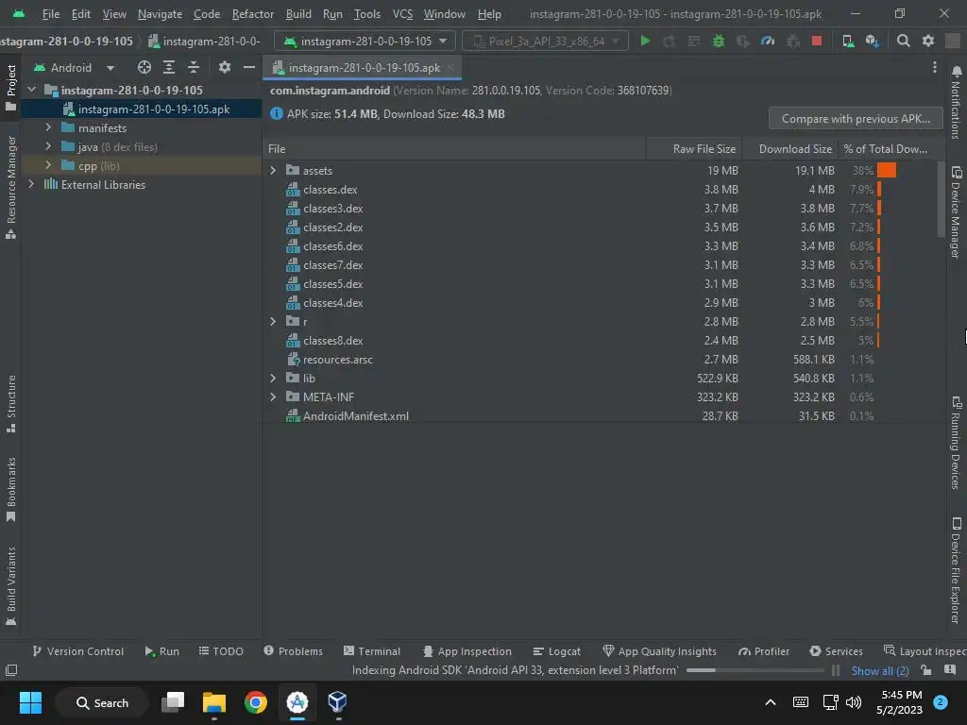Sort by Download Size column header
Viewport: 967px width, 725px height.
(x=790, y=148)
